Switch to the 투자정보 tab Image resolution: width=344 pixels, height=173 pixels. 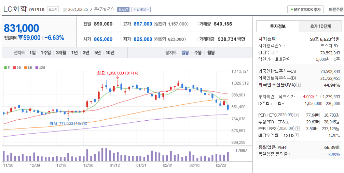point(277,27)
